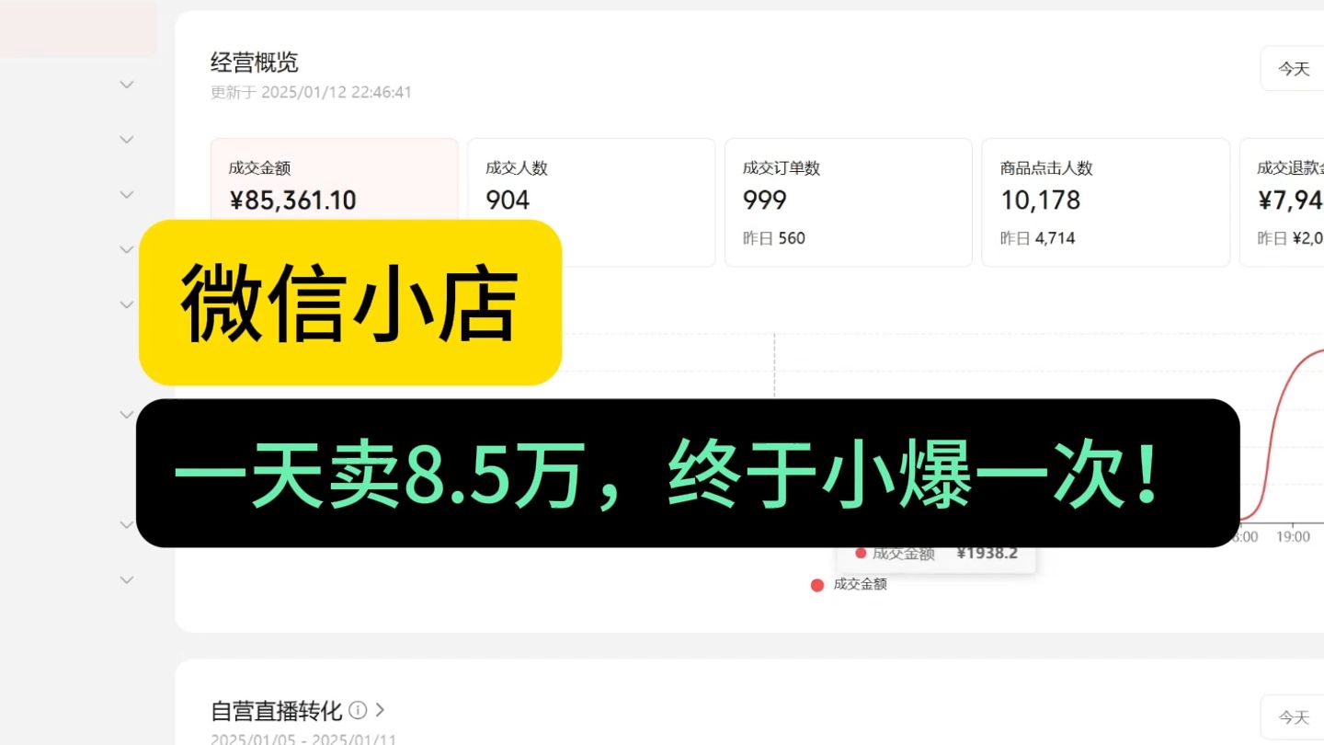Click the 昨日 4,714 comparison text
This screenshot has width=1324, height=745.
point(1038,238)
